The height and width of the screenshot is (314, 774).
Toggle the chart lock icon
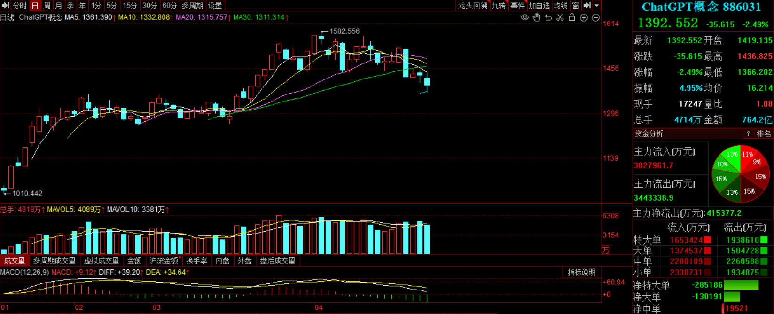[572, 17]
